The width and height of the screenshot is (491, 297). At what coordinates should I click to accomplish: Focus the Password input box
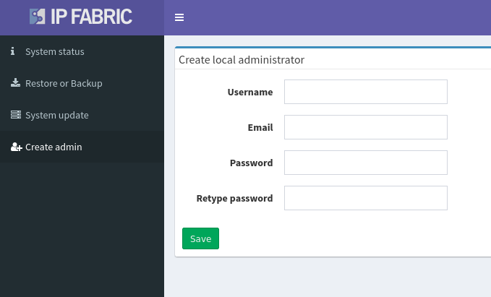pos(366,163)
